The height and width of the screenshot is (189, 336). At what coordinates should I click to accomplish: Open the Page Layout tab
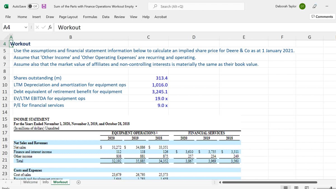(x=68, y=17)
